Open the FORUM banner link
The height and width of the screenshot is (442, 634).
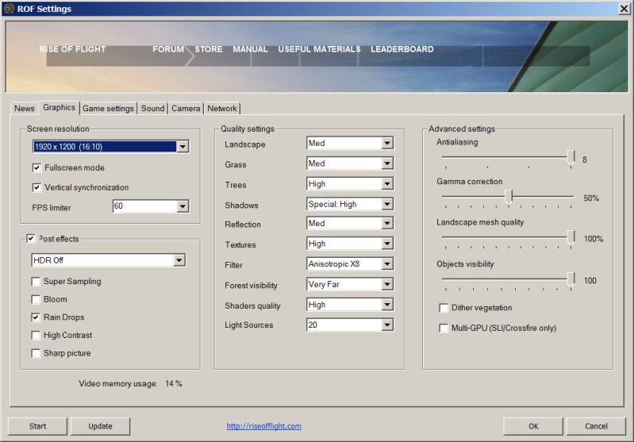(x=168, y=49)
